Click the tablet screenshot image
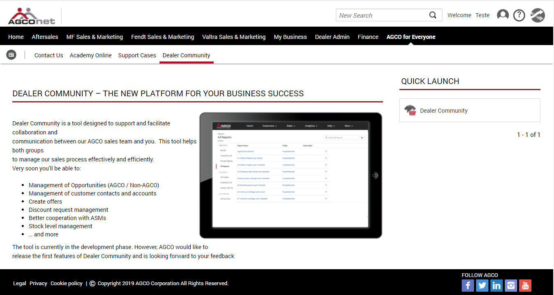Screen dimensions: 554x295 (x=291, y=175)
